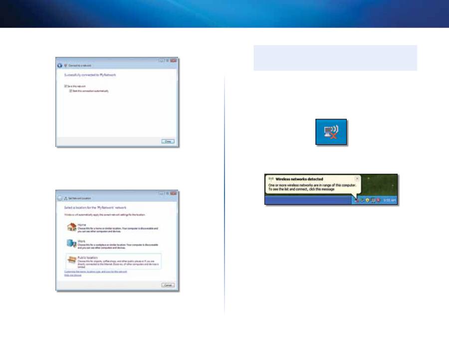Close the Connect to a network window
Image resolution: width=449 pixels, height=347 pixels.
tap(174, 59)
